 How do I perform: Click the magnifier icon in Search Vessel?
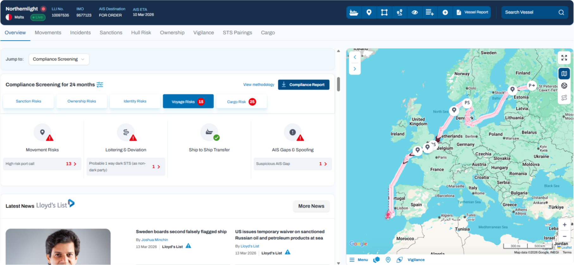click(x=561, y=12)
